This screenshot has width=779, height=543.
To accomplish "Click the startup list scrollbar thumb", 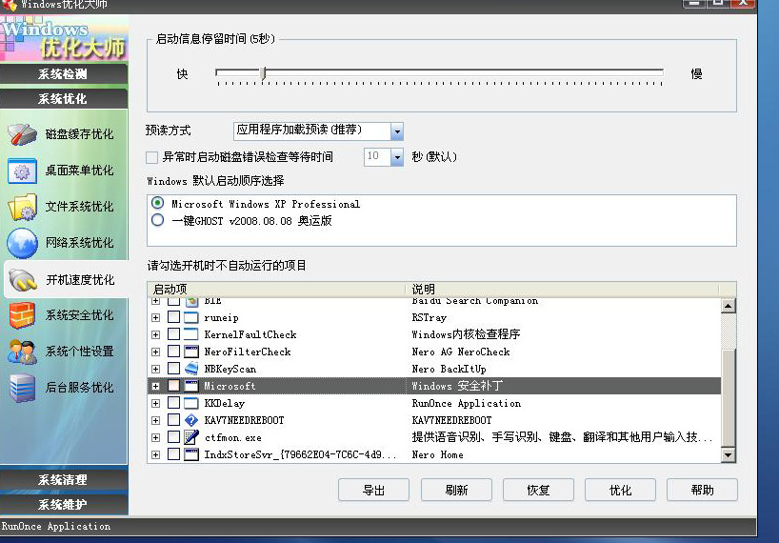I will [x=728, y=396].
